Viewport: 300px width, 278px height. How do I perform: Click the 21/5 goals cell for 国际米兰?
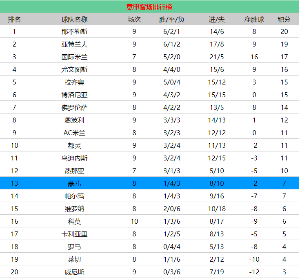click(x=217, y=57)
